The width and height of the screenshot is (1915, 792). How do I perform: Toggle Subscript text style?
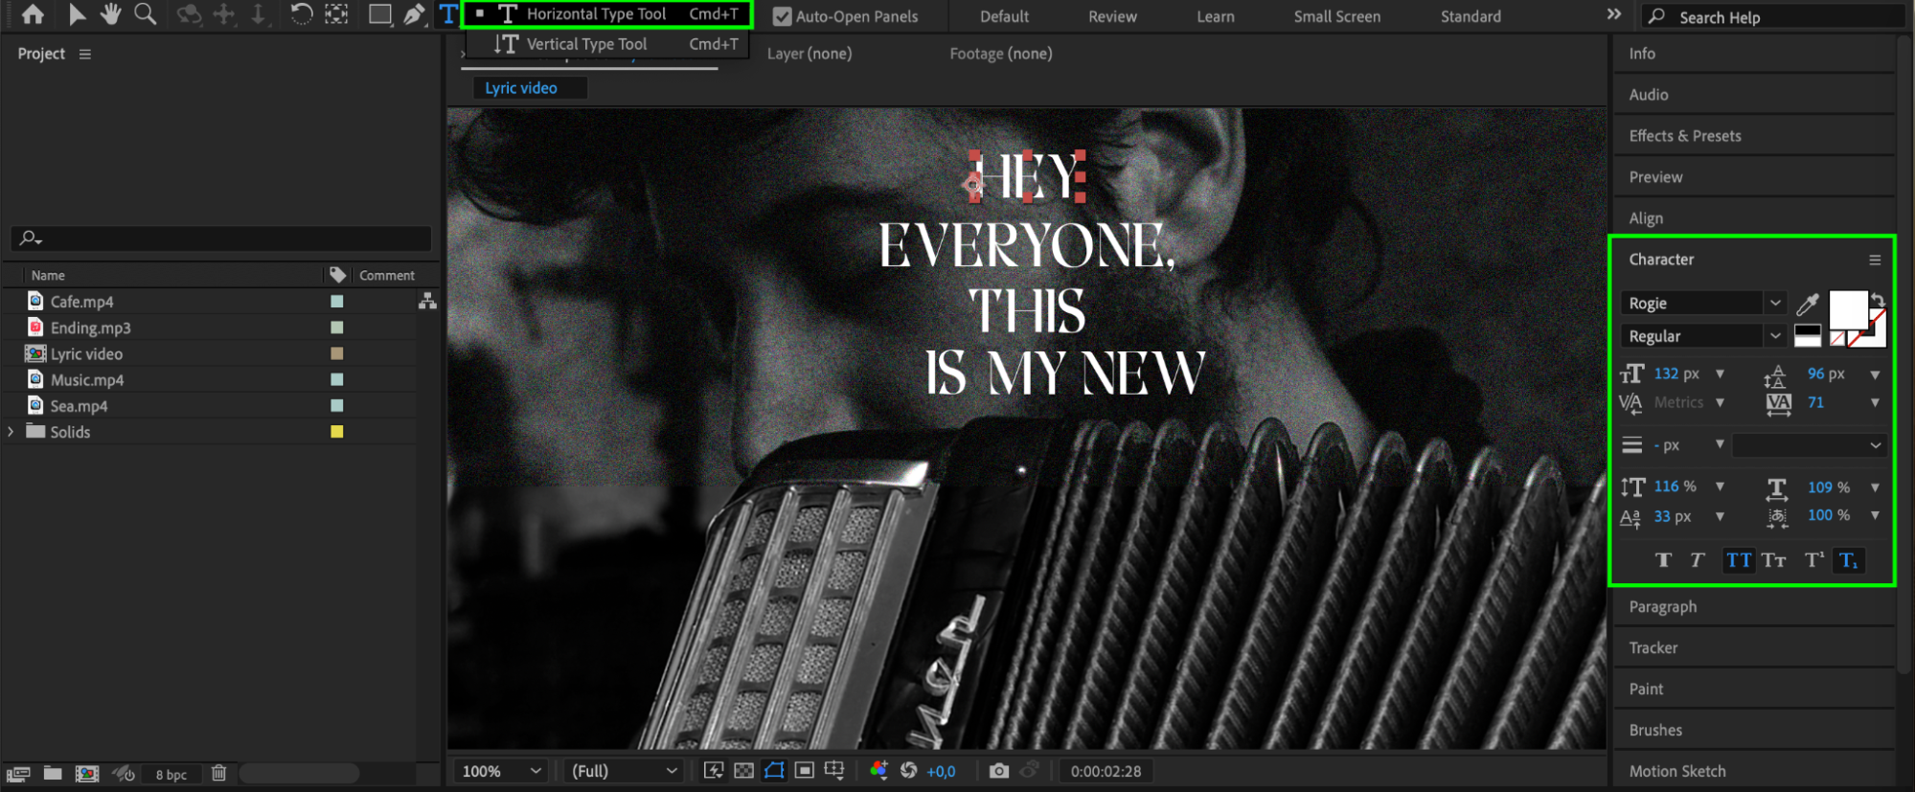point(1849,560)
